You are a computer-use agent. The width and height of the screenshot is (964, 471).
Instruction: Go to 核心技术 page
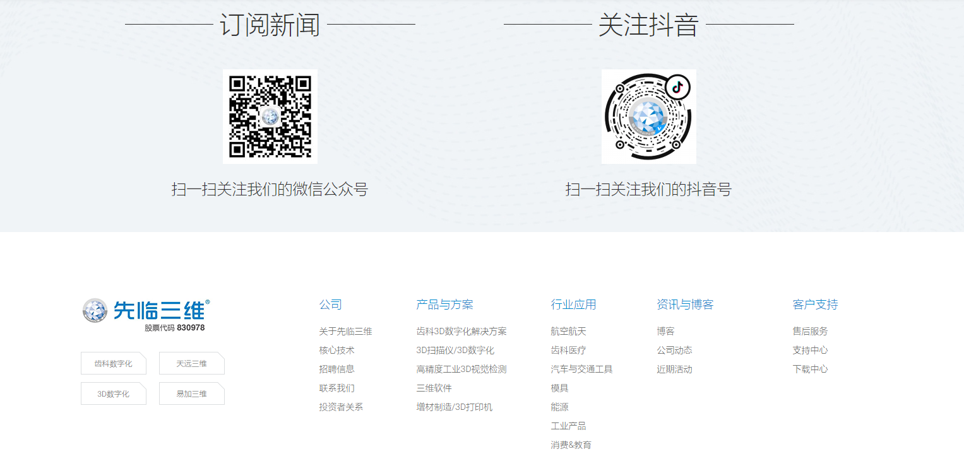[x=336, y=350]
